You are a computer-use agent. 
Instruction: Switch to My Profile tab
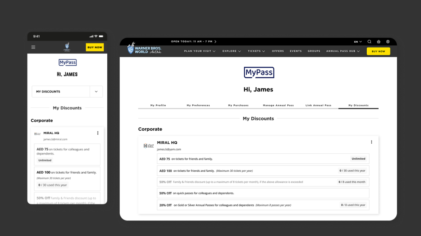(158, 105)
